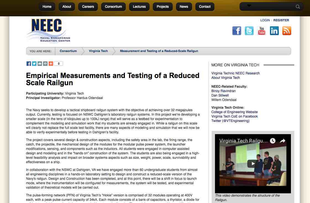310x203 pixels.
Task: Click the share arrow on the video
Action: click(283, 141)
